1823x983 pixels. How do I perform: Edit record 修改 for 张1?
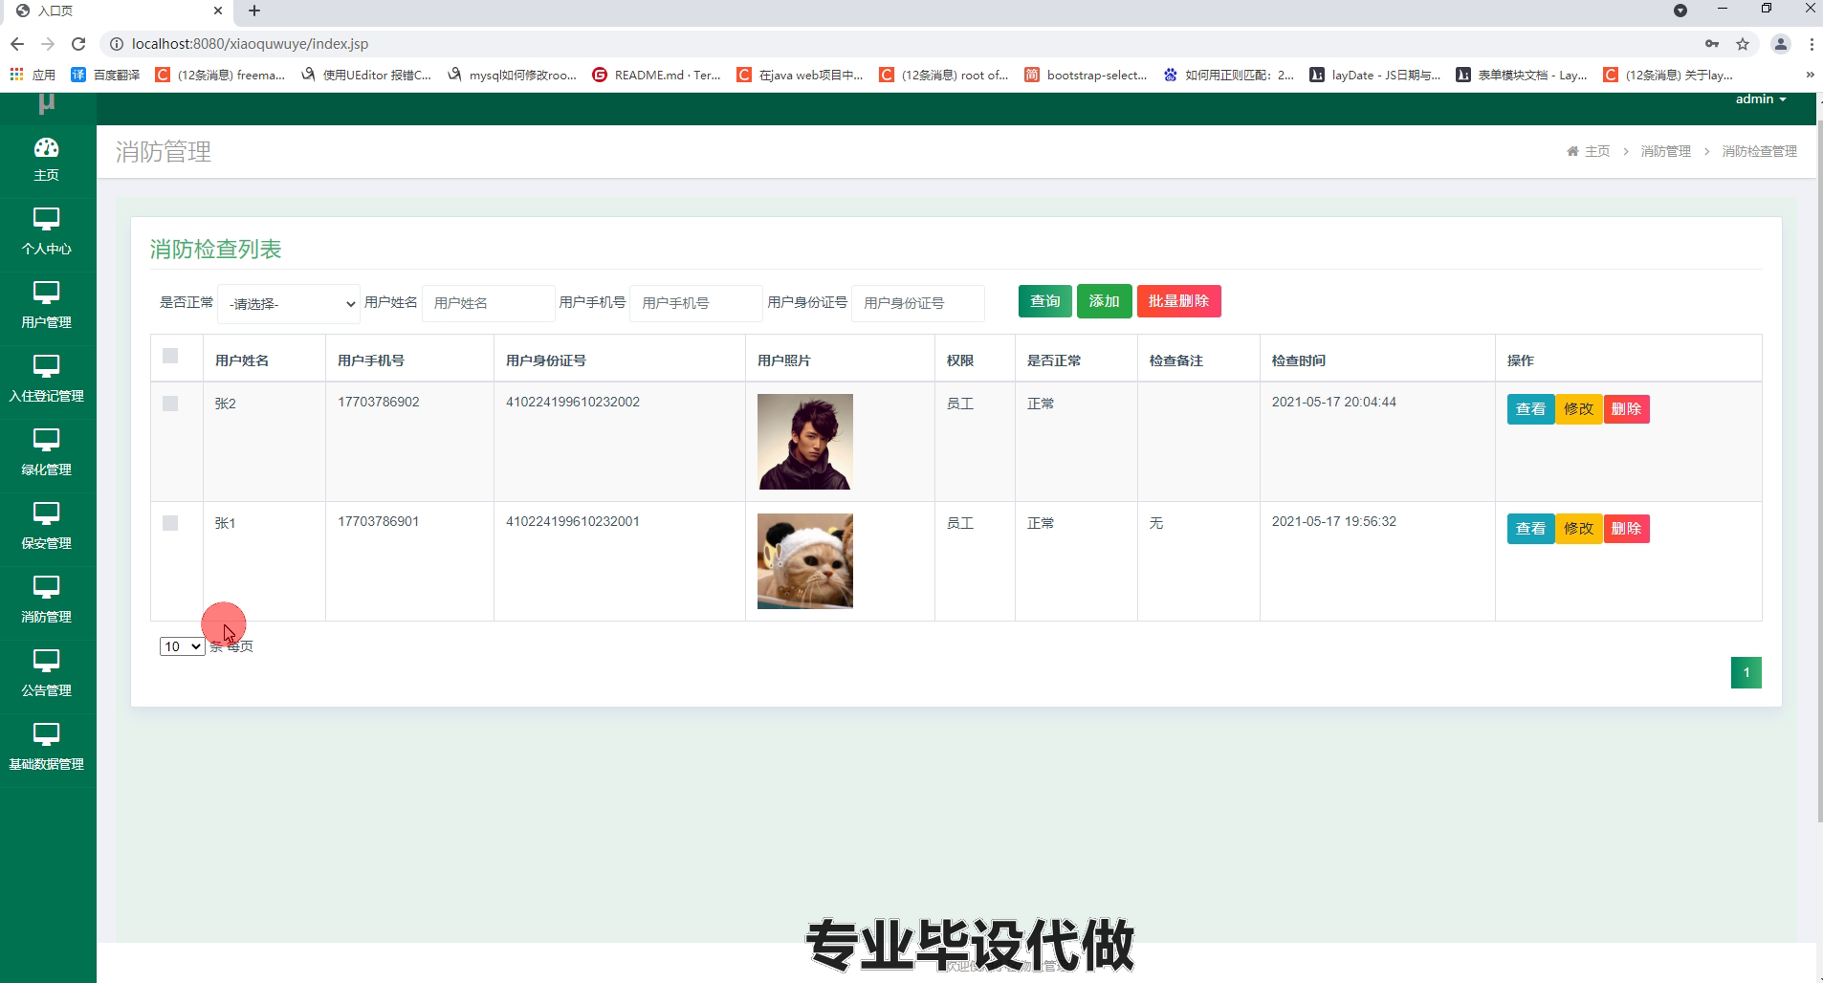(x=1578, y=529)
